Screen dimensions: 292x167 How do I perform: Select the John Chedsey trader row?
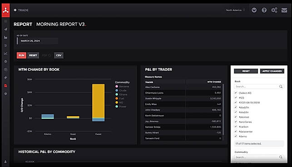pyautogui.click(x=183, y=110)
